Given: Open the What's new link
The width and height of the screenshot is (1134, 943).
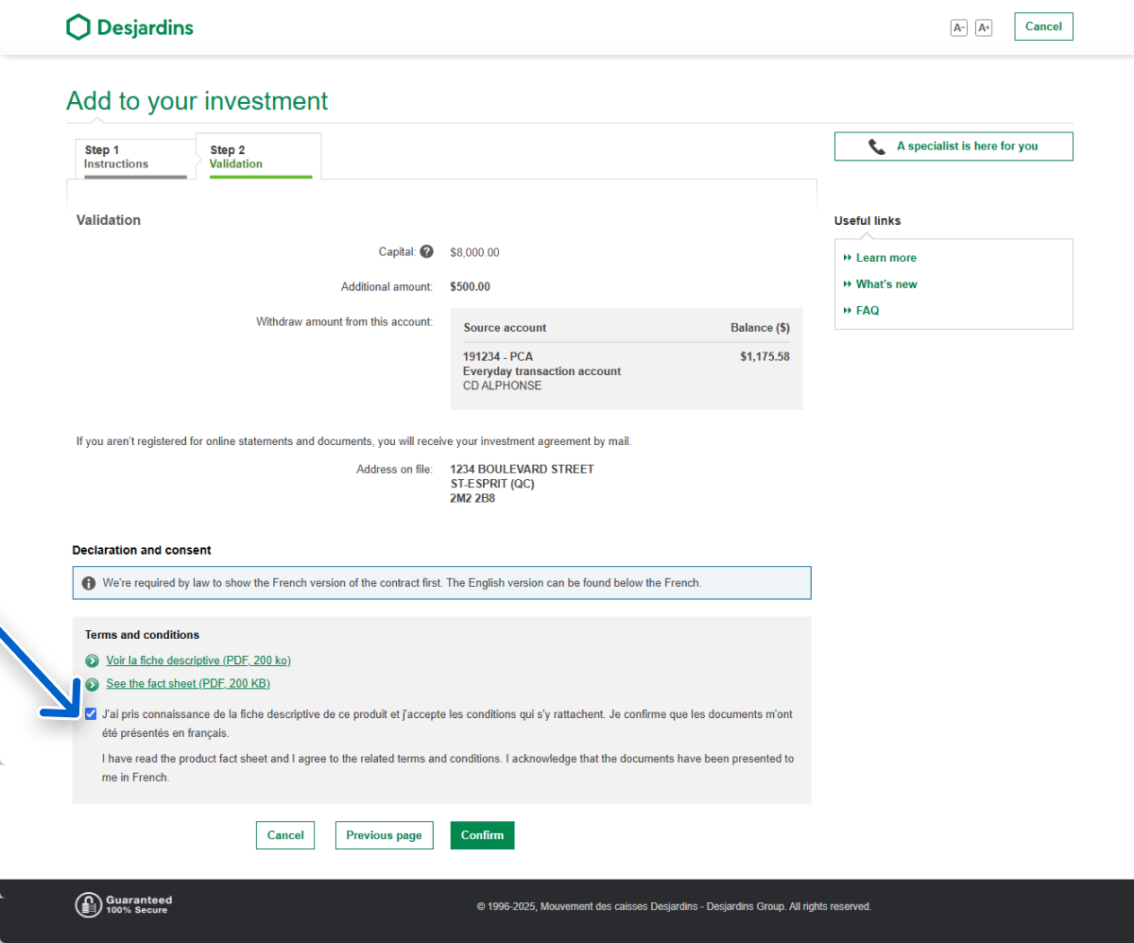Looking at the screenshot, I should pyautogui.click(x=885, y=284).
